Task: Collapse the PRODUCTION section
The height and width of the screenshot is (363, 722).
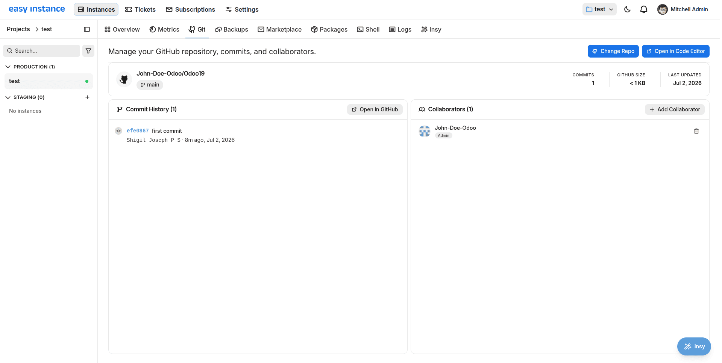Action: pyautogui.click(x=30, y=67)
